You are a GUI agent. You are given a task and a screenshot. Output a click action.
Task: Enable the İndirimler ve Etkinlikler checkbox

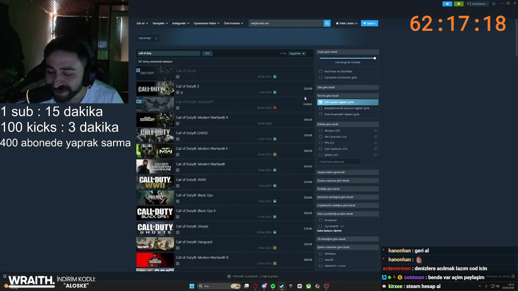(321, 72)
